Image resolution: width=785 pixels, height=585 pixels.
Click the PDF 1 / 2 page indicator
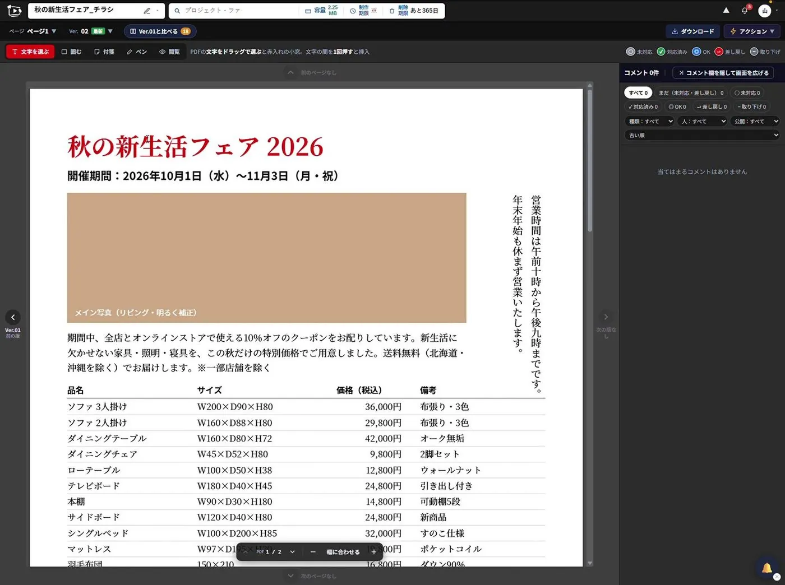coord(269,552)
